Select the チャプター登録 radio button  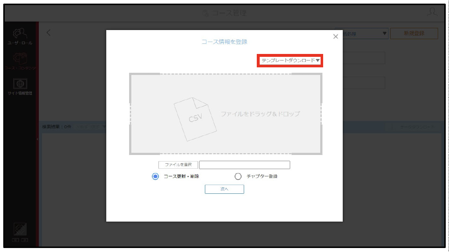tap(238, 176)
